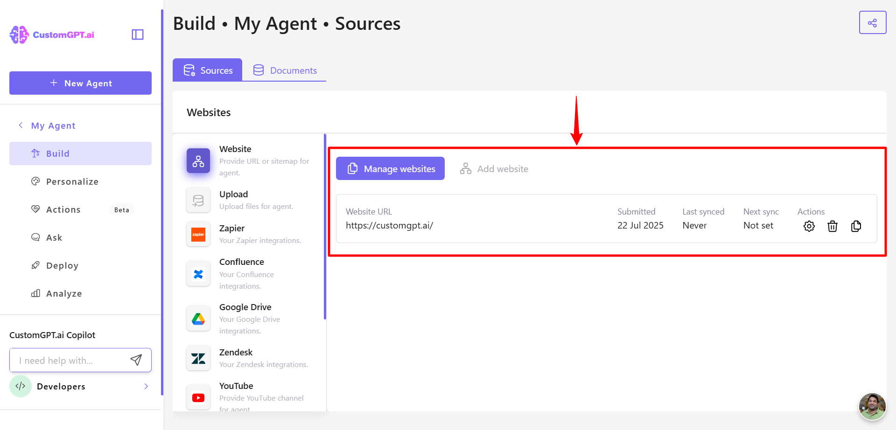Click the Zapier source title text
The image size is (896, 430).
pos(232,228)
